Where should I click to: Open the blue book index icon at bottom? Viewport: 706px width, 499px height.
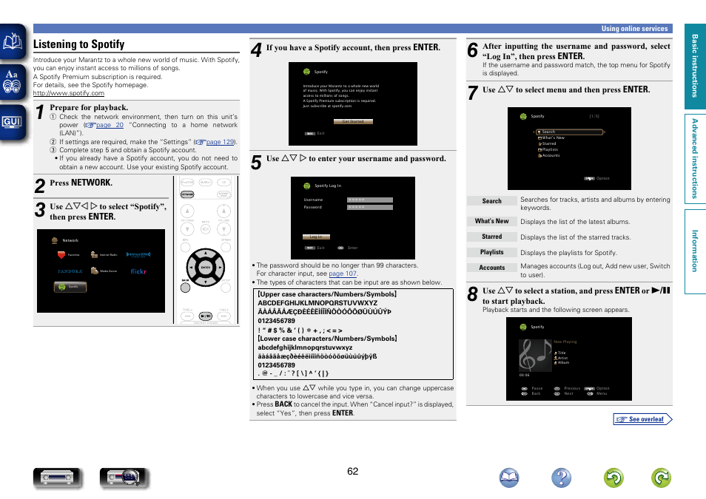coord(509,478)
